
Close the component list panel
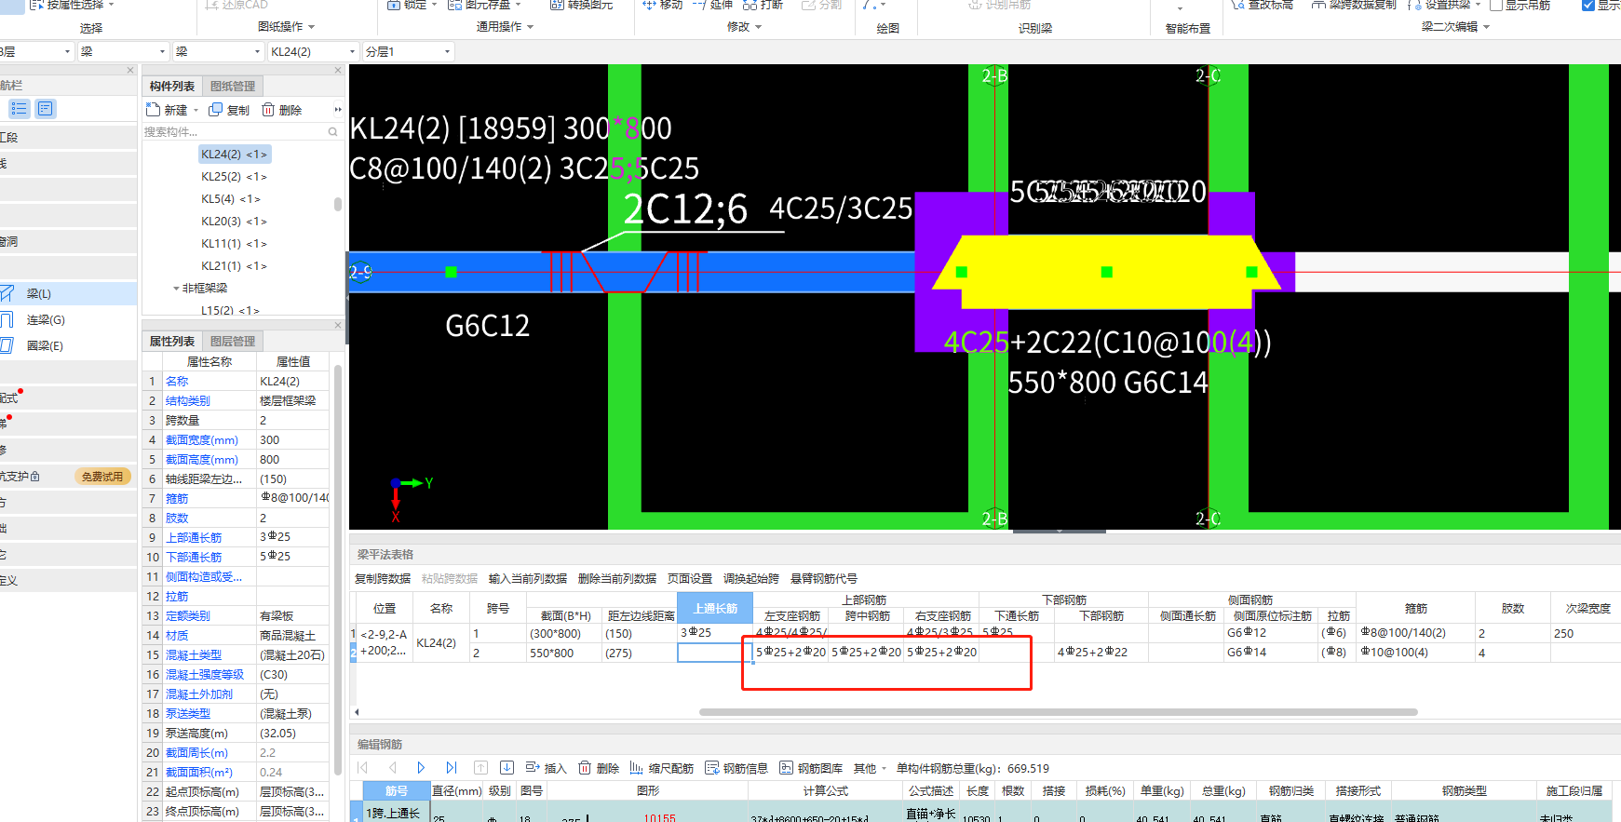pyautogui.click(x=338, y=70)
